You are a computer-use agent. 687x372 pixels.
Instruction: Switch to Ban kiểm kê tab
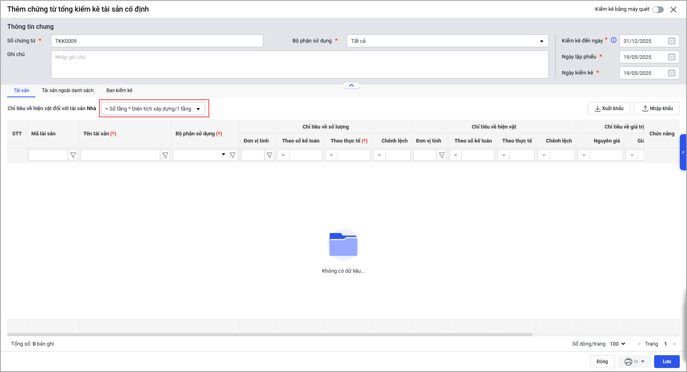(119, 90)
